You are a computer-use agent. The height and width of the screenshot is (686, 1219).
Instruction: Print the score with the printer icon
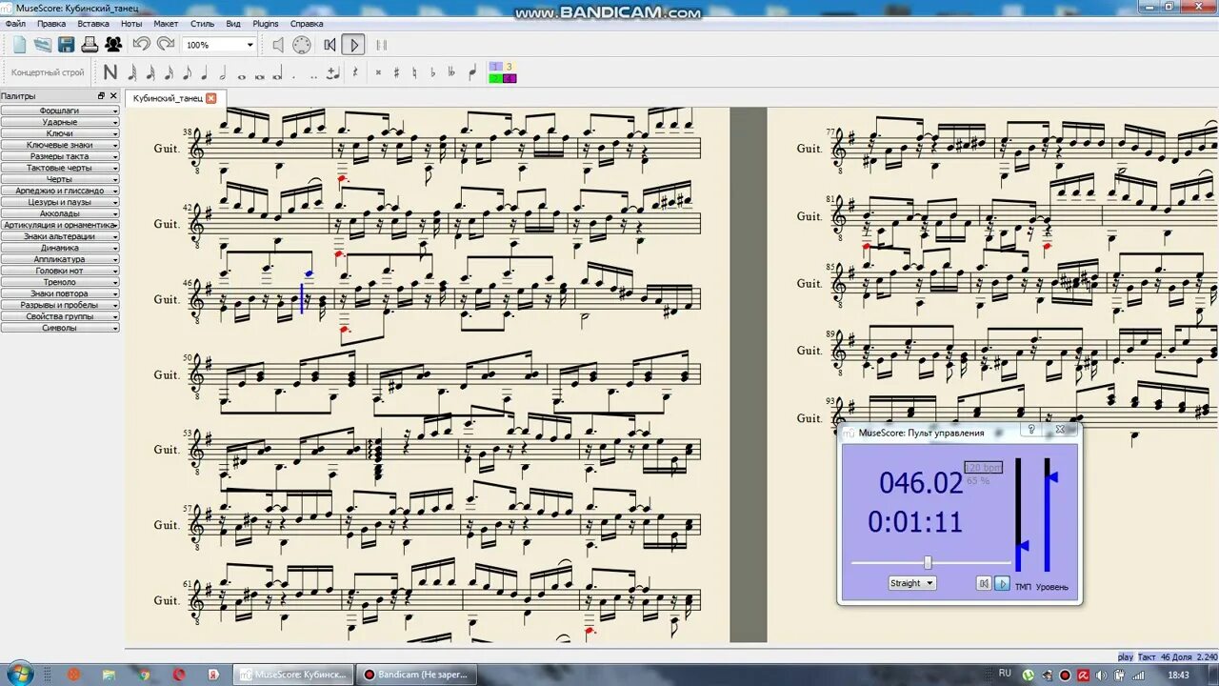click(90, 45)
